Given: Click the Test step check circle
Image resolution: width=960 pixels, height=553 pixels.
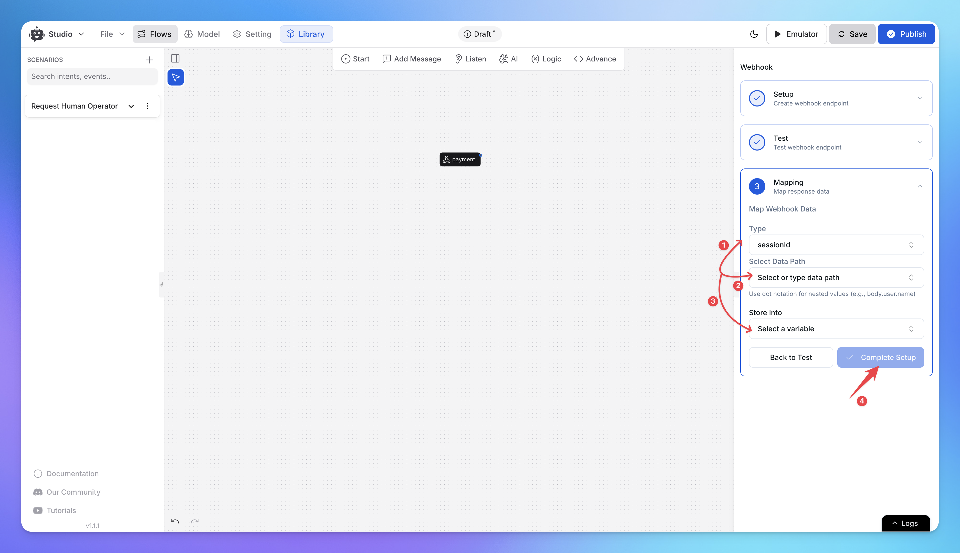Looking at the screenshot, I should coord(757,142).
